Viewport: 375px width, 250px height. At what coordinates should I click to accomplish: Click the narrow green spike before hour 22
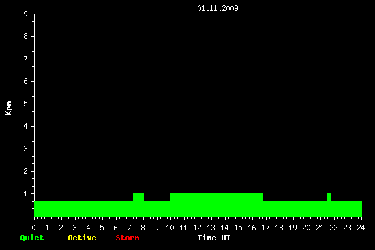(329, 197)
